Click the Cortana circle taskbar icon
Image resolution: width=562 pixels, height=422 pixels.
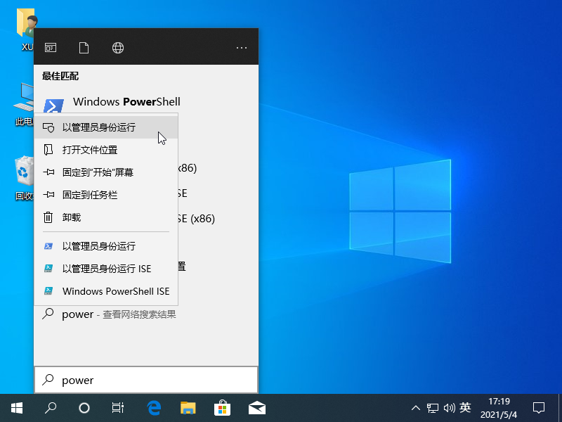click(x=84, y=407)
